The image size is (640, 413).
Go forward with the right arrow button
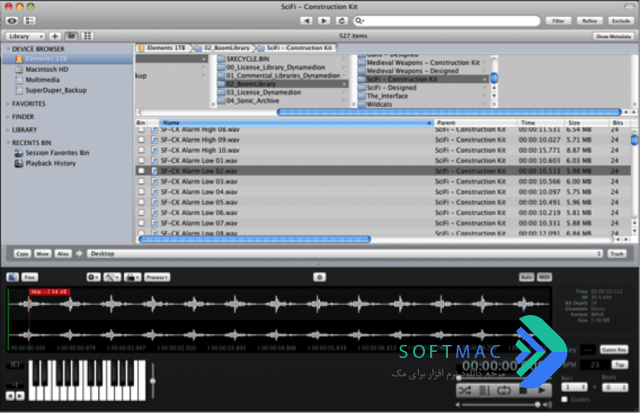324,21
